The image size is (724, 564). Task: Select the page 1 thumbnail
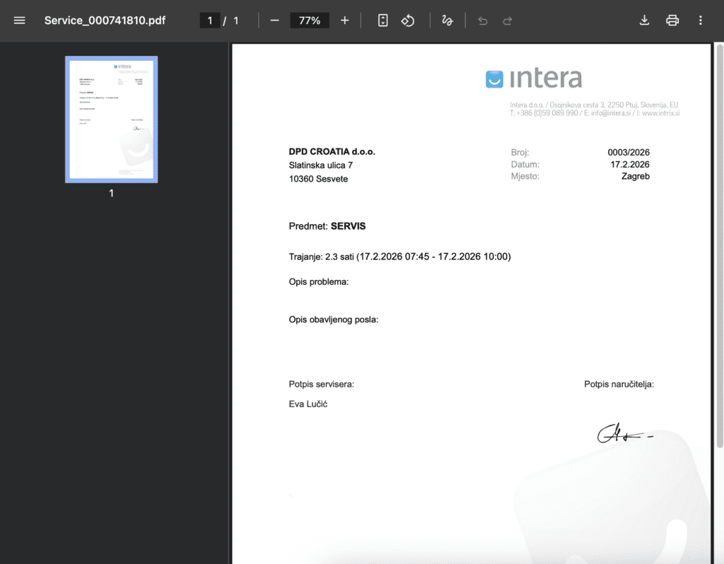[x=111, y=119]
